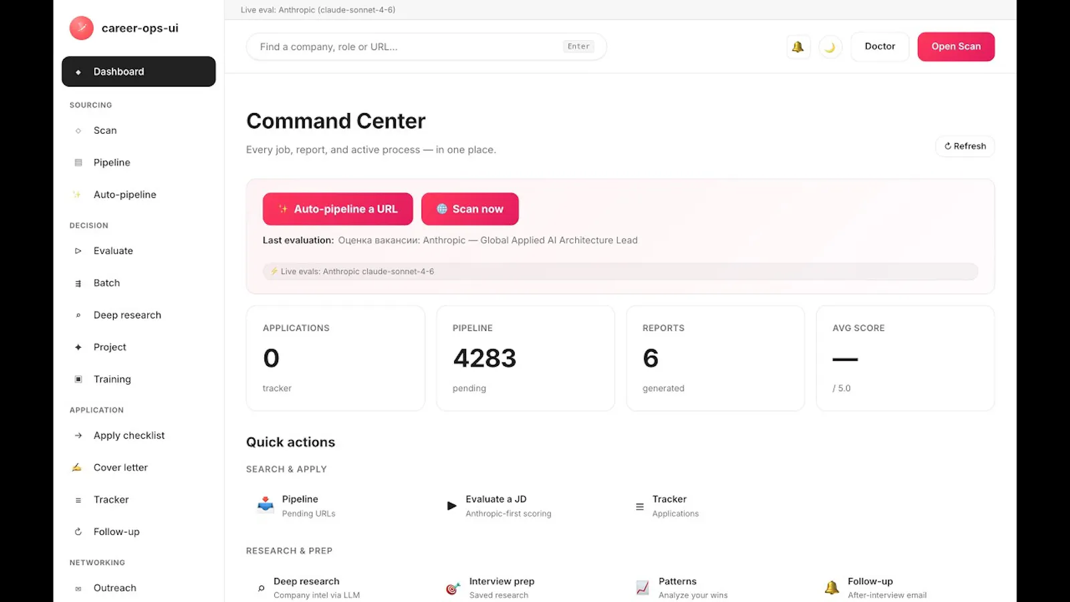Click the Scan sidebar diamond icon
1070x602 pixels.
point(78,130)
